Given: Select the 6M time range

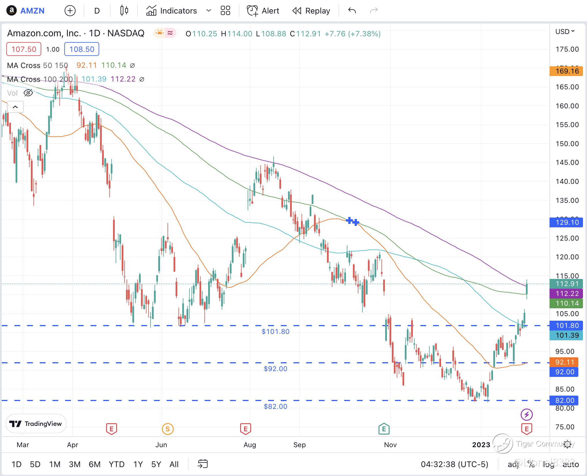Looking at the screenshot, I should [94, 464].
